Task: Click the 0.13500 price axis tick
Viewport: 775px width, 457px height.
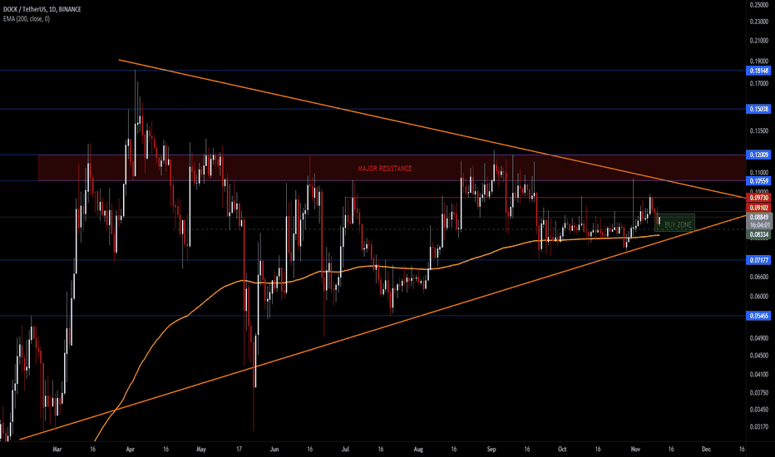Action: click(758, 131)
